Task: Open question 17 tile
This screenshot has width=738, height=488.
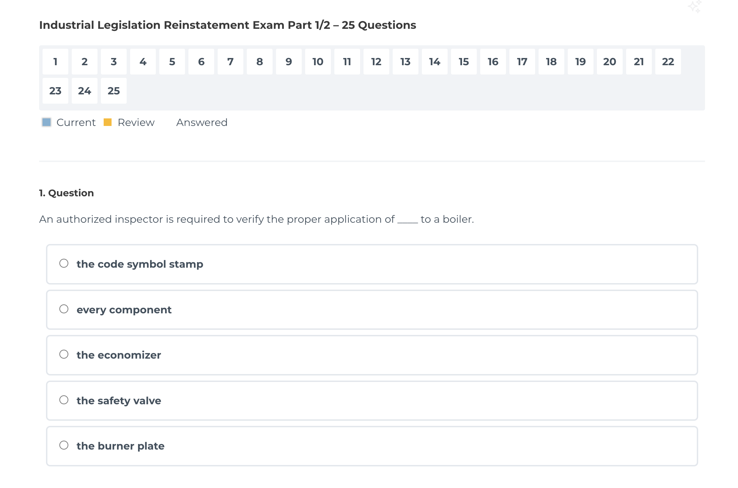Action: (x=522, y=62)
